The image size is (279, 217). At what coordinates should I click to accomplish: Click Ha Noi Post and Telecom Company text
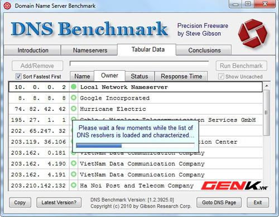click(137, 186)
